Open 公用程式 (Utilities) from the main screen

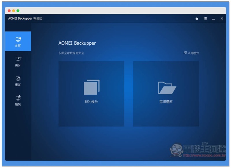pyautogui.click(x=192, y=53)
